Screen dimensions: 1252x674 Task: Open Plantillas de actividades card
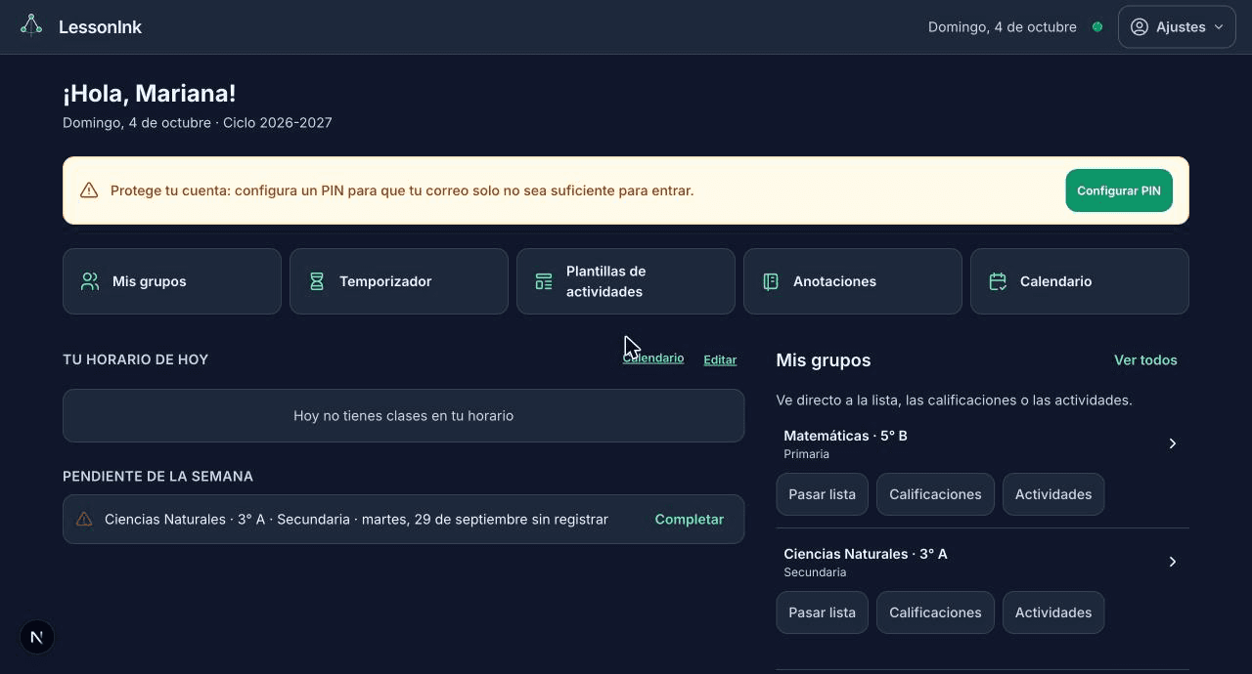[626, 281]
